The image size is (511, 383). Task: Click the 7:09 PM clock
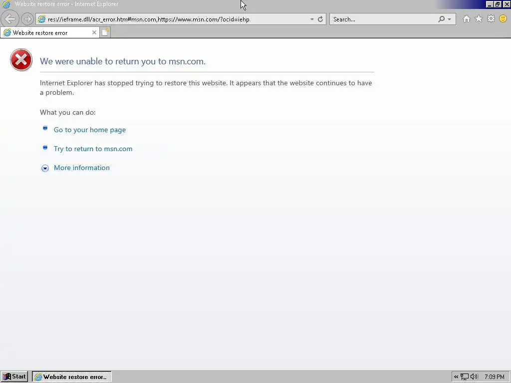pos(494,377)
